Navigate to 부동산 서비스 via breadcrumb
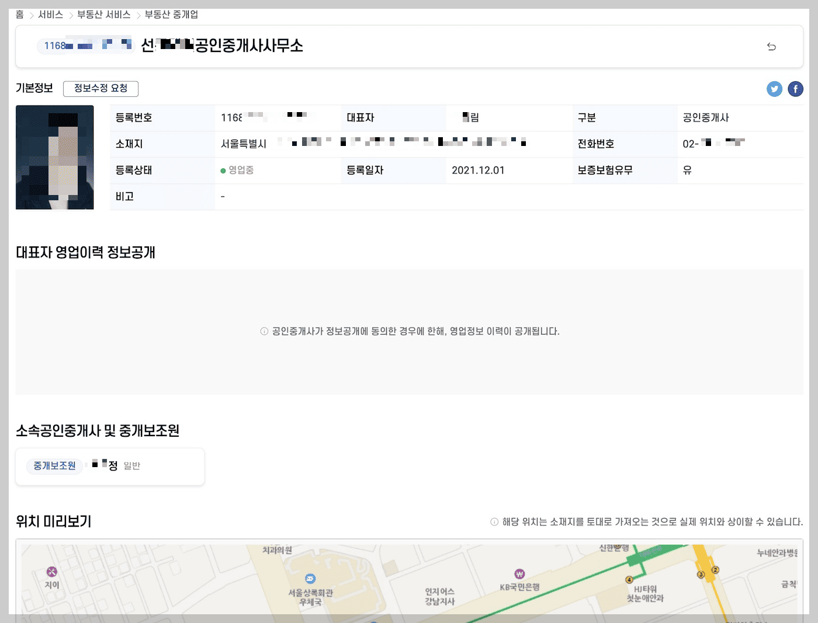Viewport: 818px width, 623px height. pos(103,15)
